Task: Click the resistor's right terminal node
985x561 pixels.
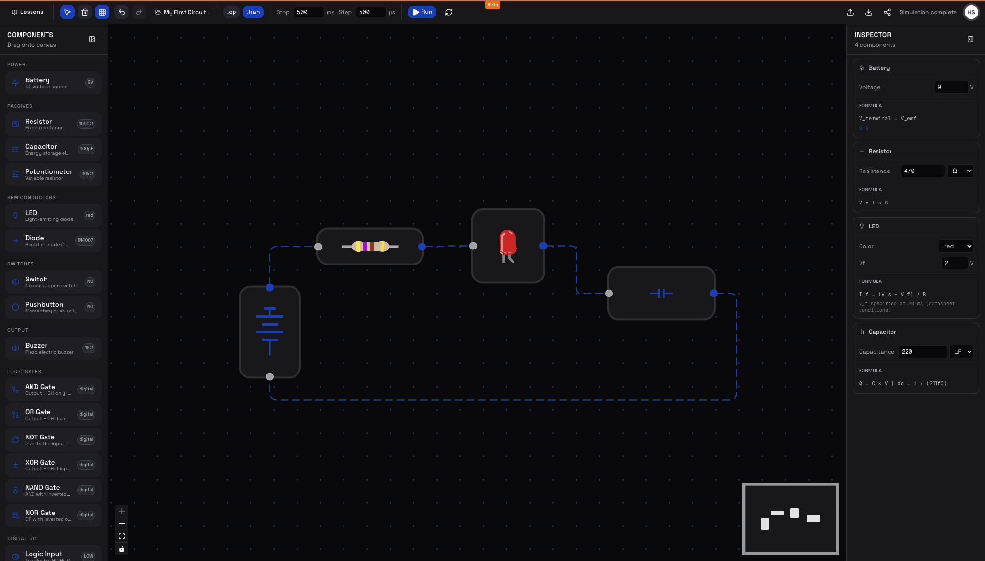Action: [x=422, y=247]
